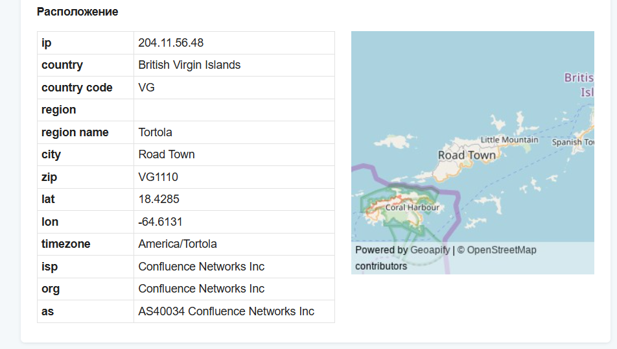The height and width of the screenshot is (349, 617).
Task: Click the Road Town label on the map
Action: (467, 155)
